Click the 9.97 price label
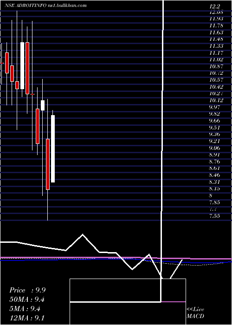 214,107
